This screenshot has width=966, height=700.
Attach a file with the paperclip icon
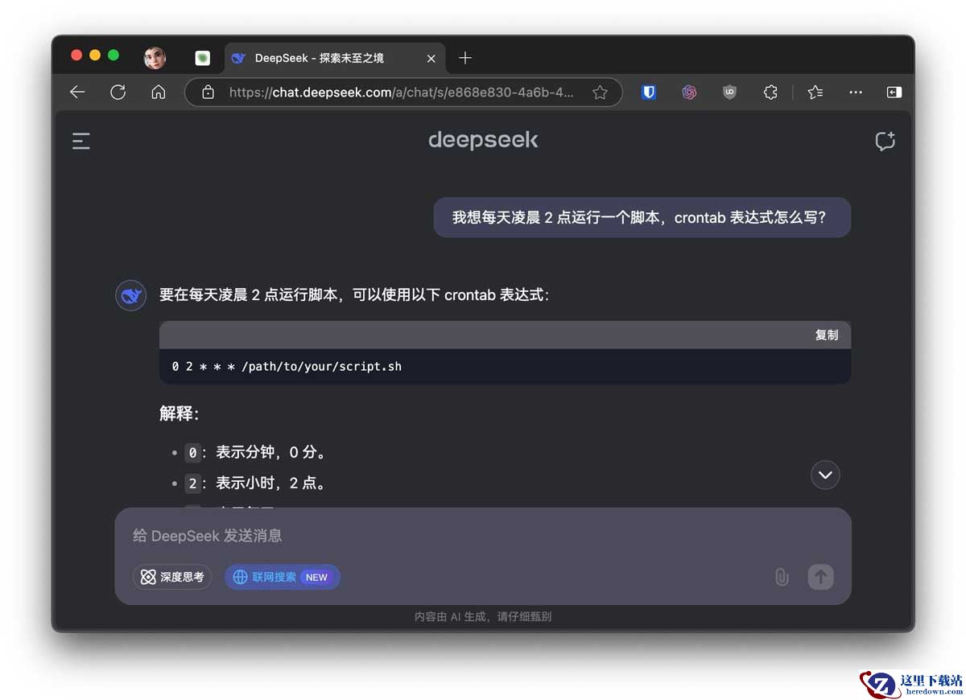point(782,577)
